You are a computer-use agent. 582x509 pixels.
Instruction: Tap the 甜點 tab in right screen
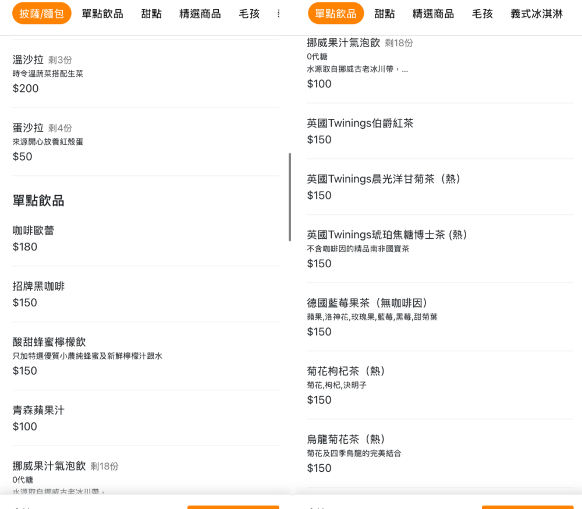pos(384,13)
